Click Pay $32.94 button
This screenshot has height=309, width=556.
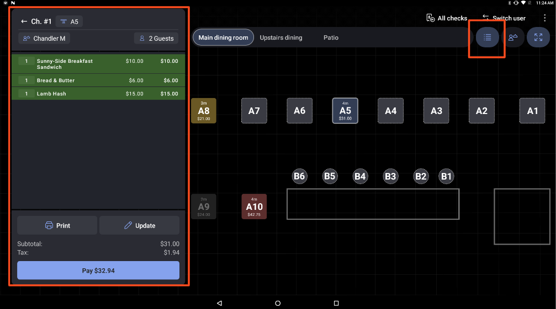tap(98, 270)
